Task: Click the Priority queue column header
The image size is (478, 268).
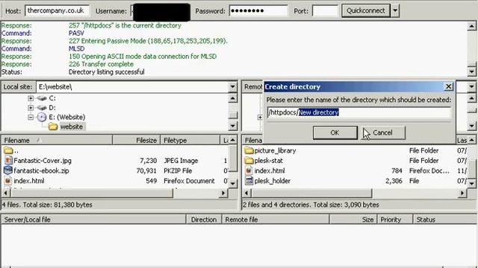Action: [x=395, y=220]
